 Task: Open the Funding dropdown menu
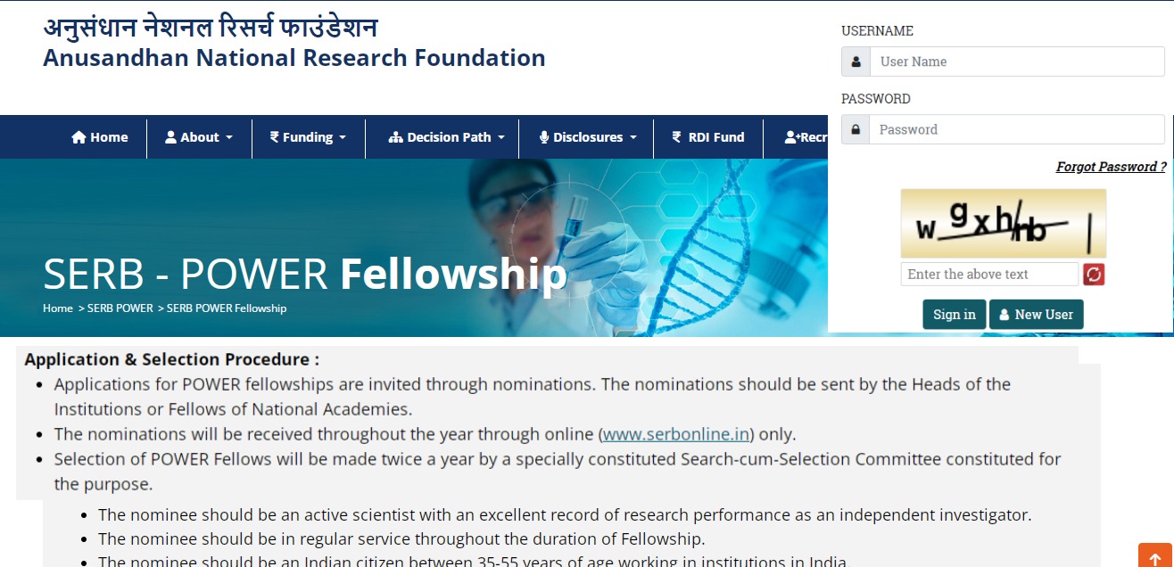click(308, 137)
